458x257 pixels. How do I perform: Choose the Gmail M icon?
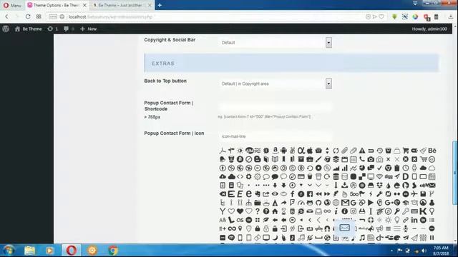coord(345,203)
